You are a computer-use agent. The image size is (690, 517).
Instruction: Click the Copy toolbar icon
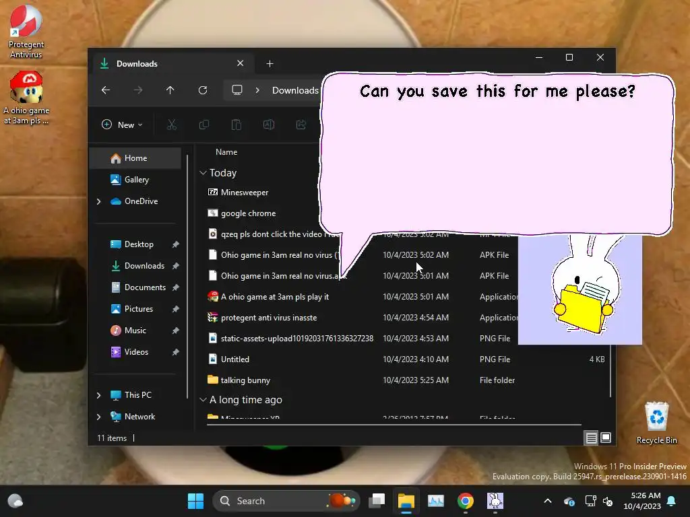coord(203,125)
